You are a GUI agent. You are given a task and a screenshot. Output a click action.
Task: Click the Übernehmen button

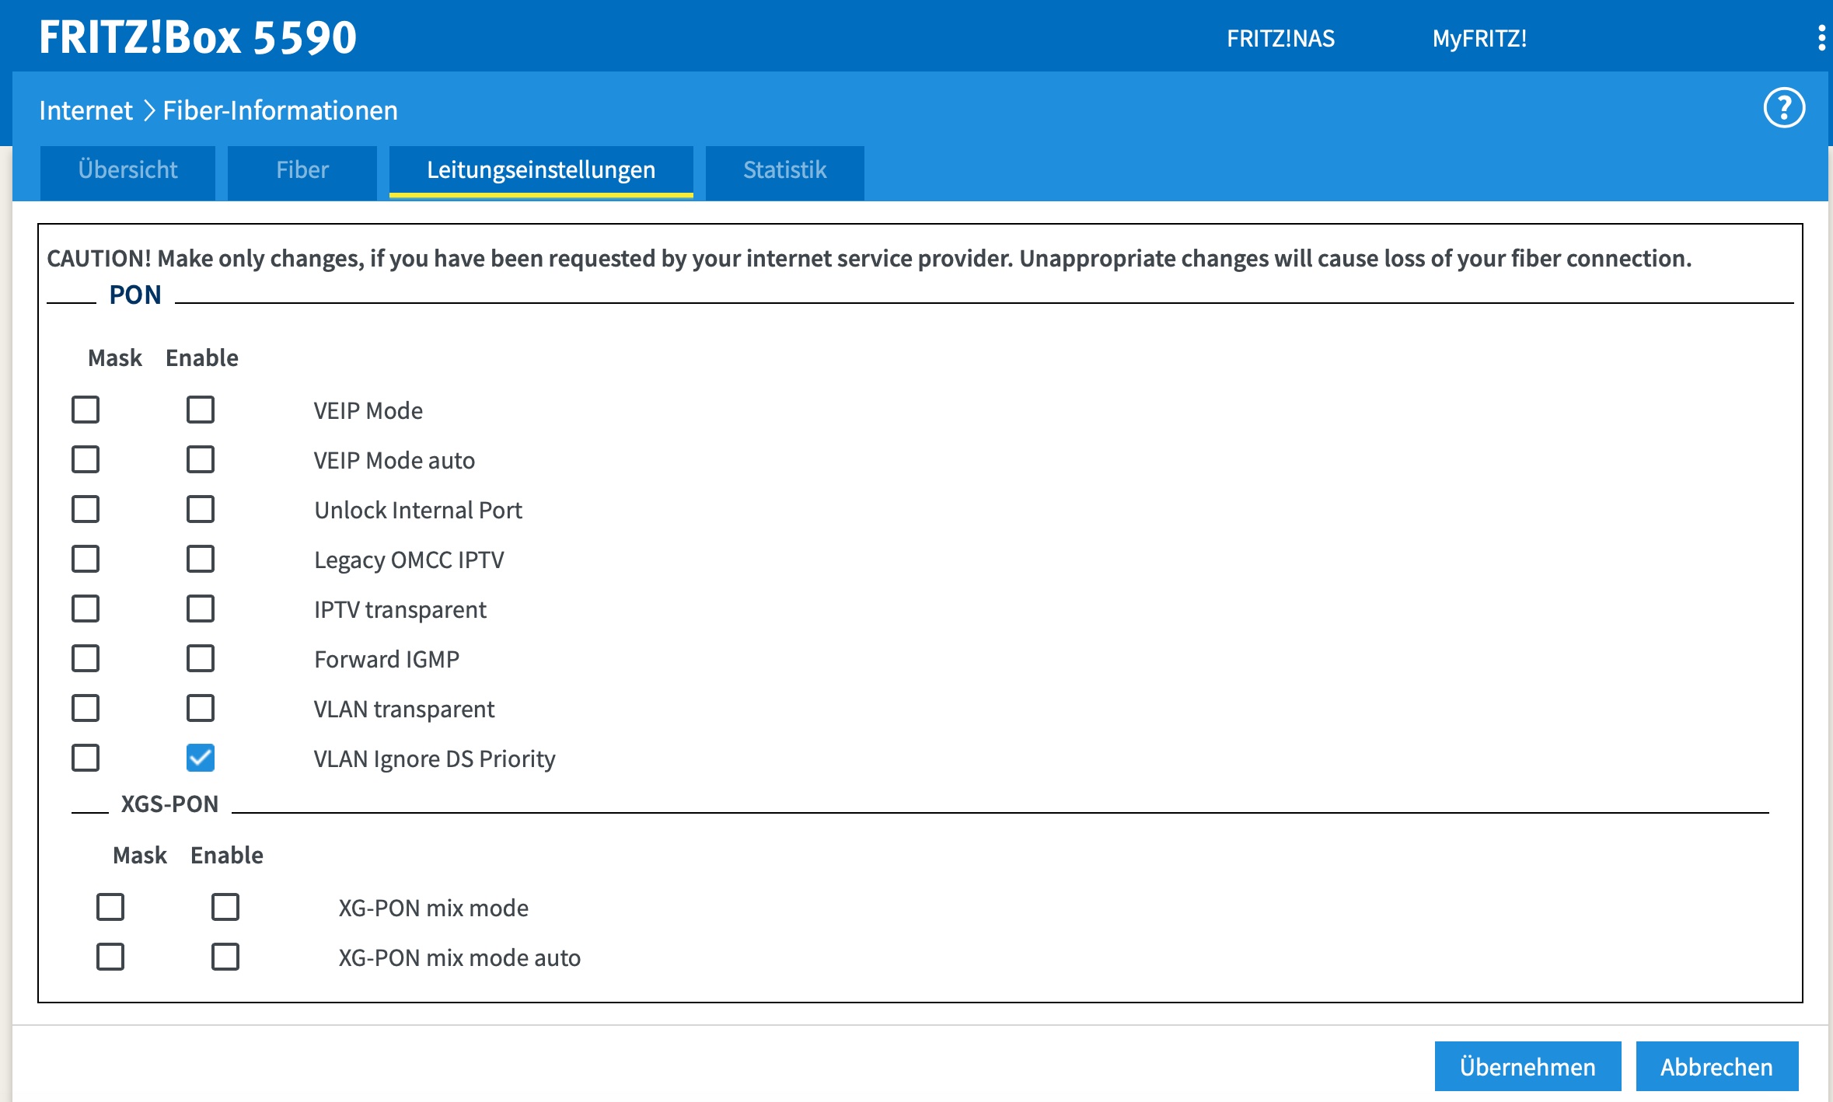pyautogui.click(x=1527, y=1066)
